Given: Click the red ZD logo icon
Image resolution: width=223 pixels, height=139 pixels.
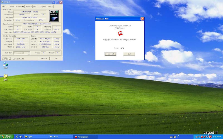Looking at the screenshot, I should click(x=120, y=33).
